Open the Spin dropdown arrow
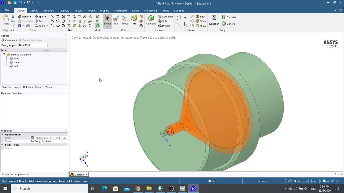Image resolution: width=344 pixels, height=193 pixels. tap(45, 17)
